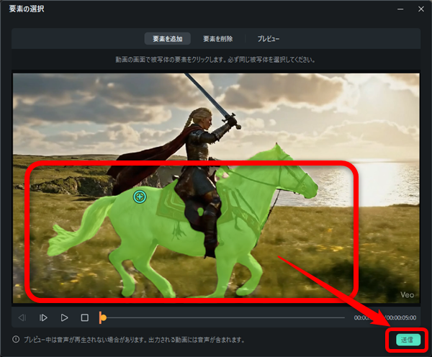Stop video playback

(x=84, y=317)
